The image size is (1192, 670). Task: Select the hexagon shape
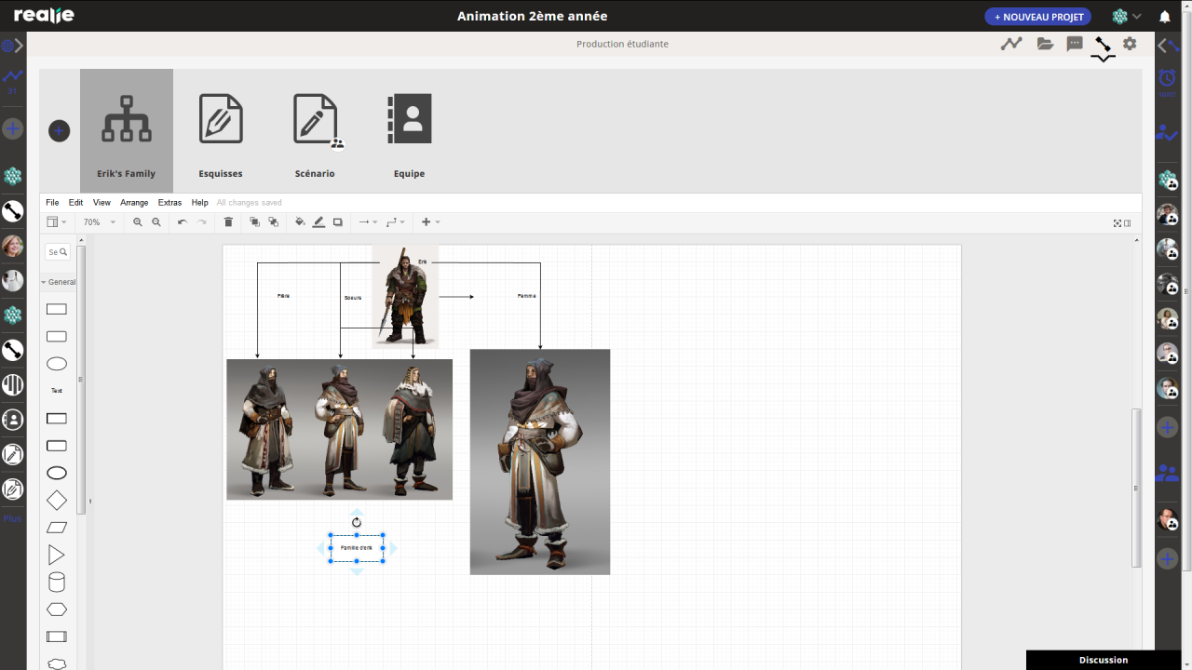coord(57,610)
